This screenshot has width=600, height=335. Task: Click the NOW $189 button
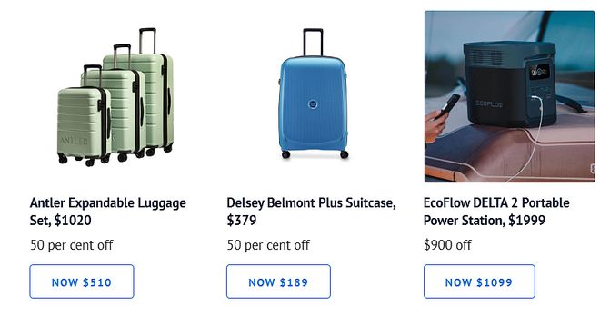[278, 281]
